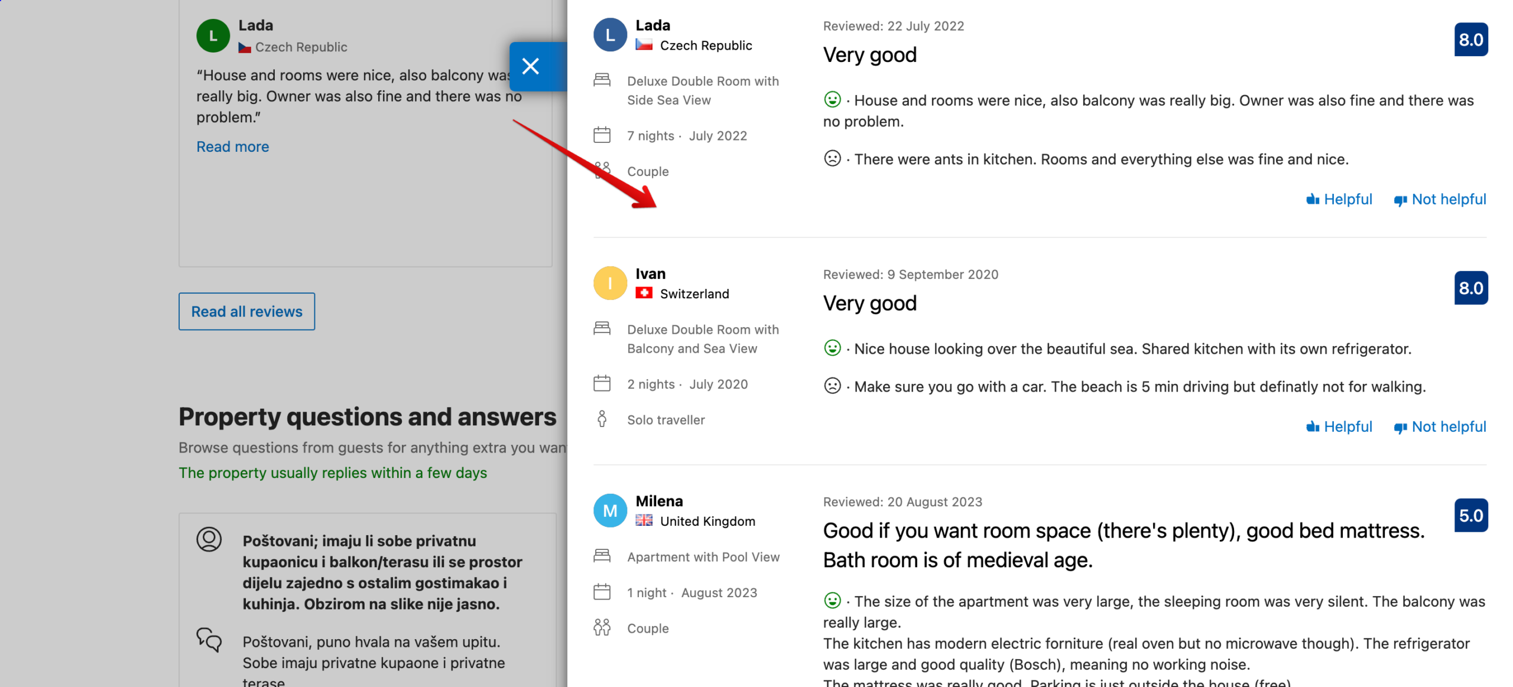Click Read all reviews button

pos(246,310)
